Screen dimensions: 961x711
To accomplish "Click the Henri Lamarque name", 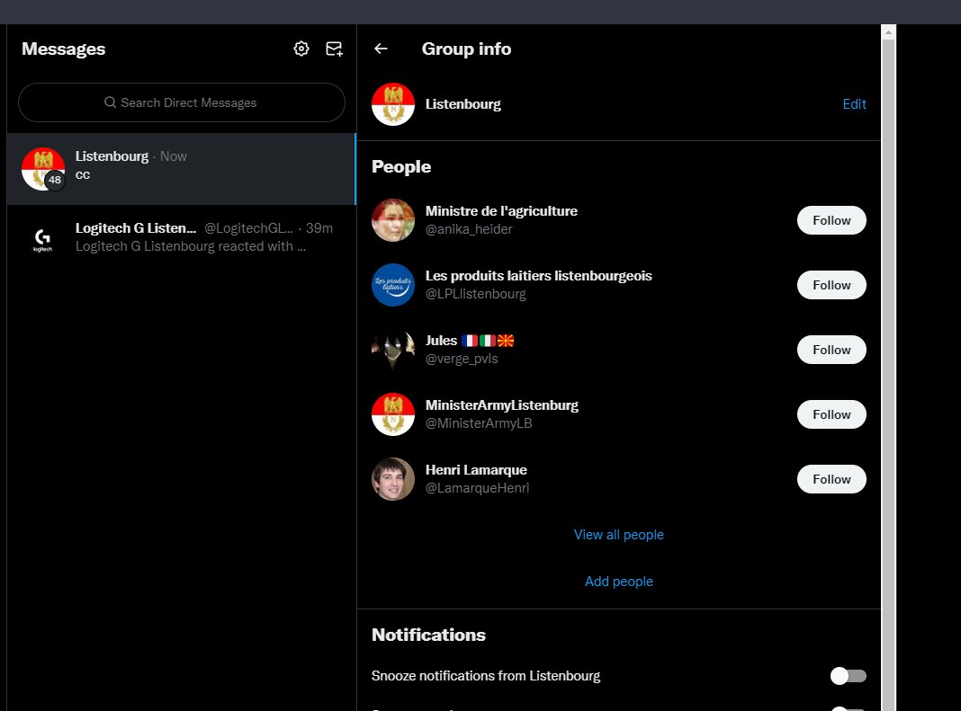I will 476,470.
